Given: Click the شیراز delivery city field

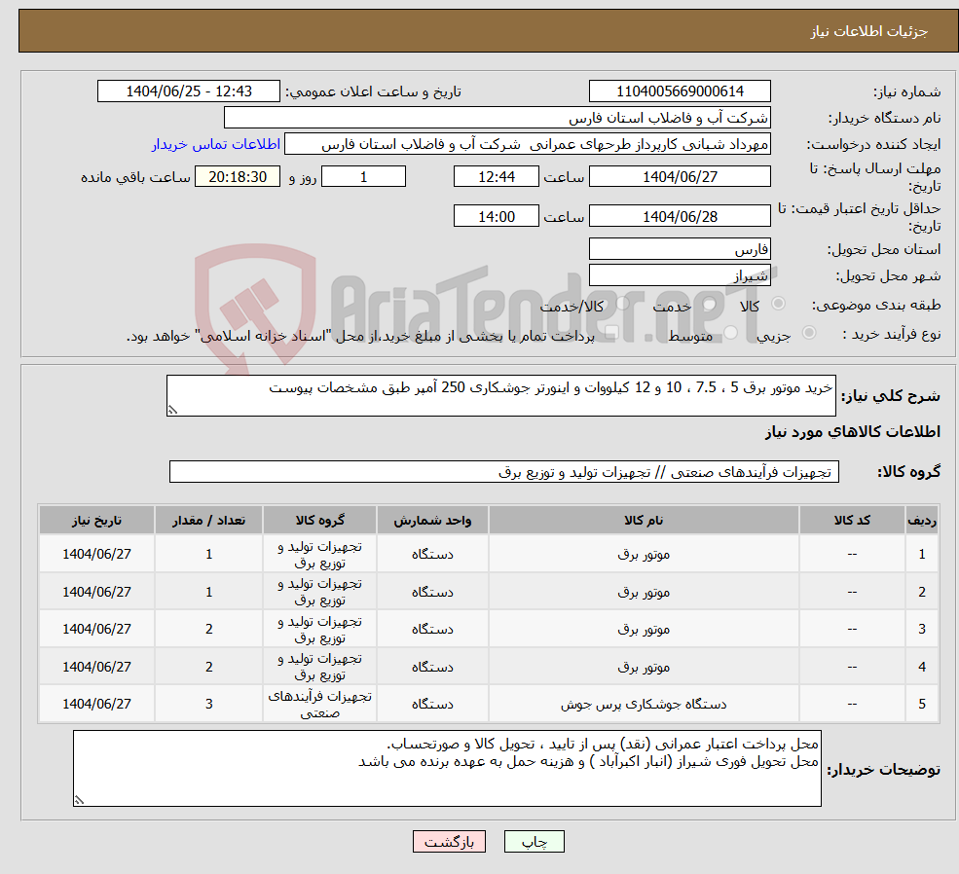Looking at the screenshot, I should click(679, 274).
